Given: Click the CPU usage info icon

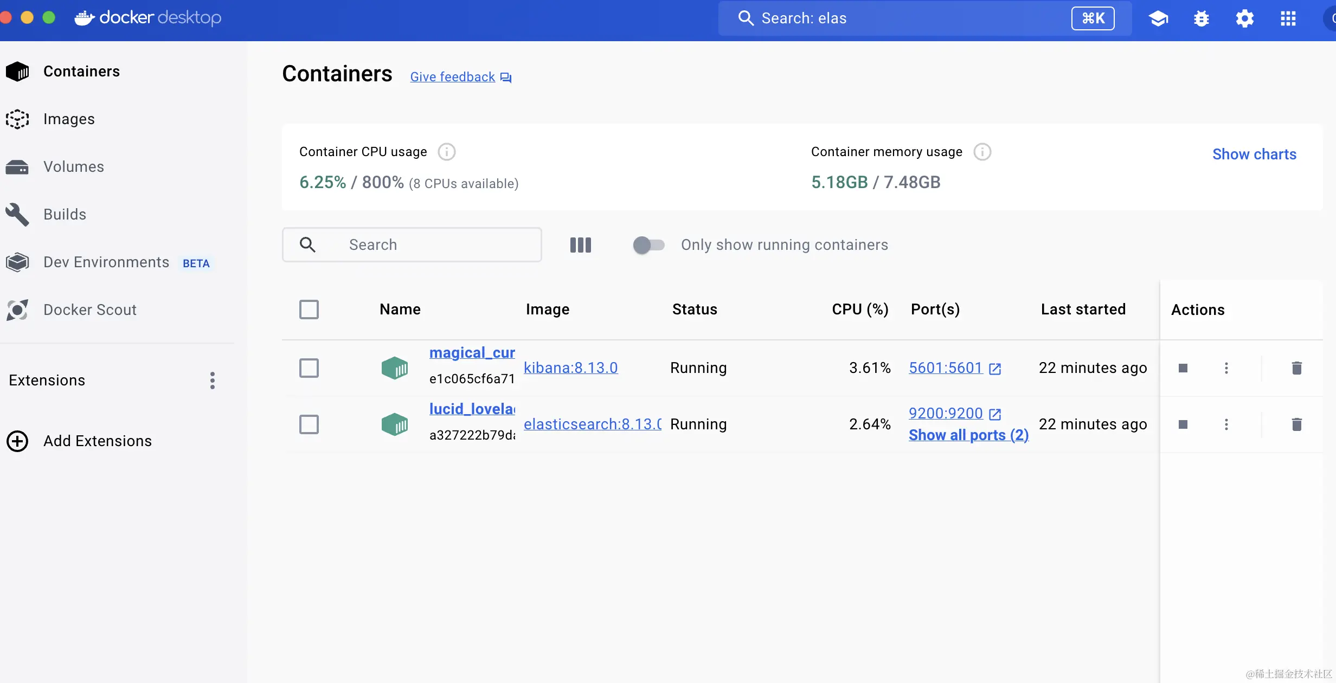Looking at the screenshot, I should [x=446, y=152].
